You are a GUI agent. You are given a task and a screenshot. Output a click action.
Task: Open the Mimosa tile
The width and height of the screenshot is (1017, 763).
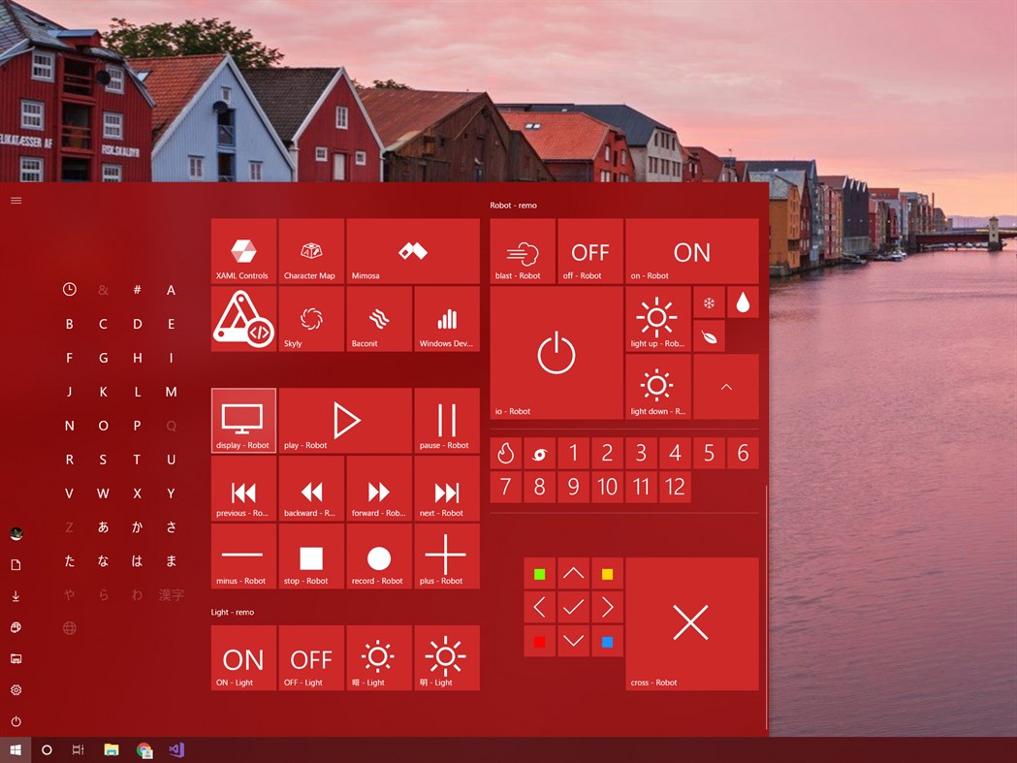tap(413, 250)
